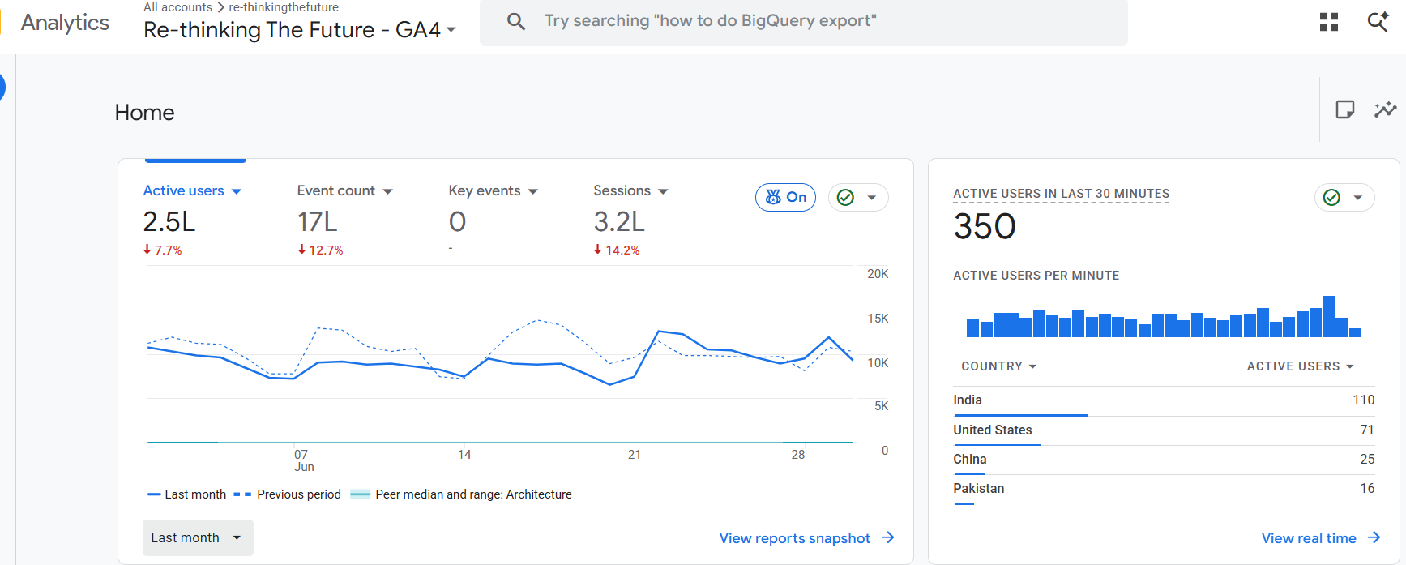This screenshot has width=1406, height=565.
Task: Click the re-thinkingthefuture breadcrumb
Action: pyautogui.click(x=284, y=7)
